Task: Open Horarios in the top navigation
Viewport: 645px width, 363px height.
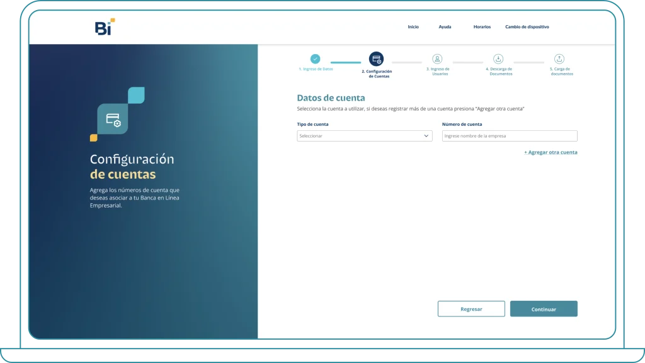Action: (482, 27)
